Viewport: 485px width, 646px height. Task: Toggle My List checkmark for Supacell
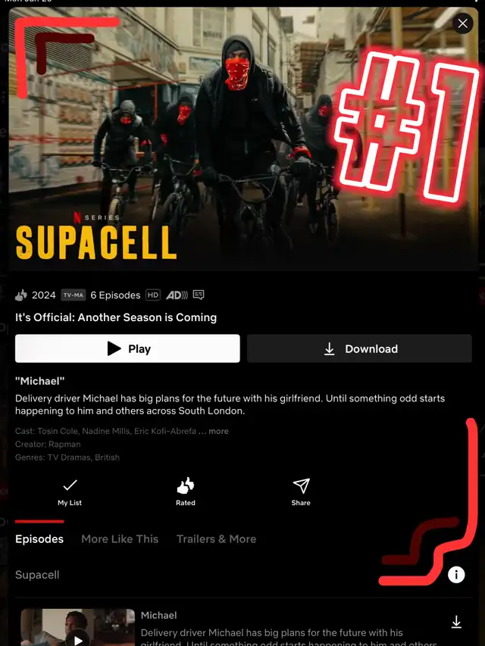70,492
